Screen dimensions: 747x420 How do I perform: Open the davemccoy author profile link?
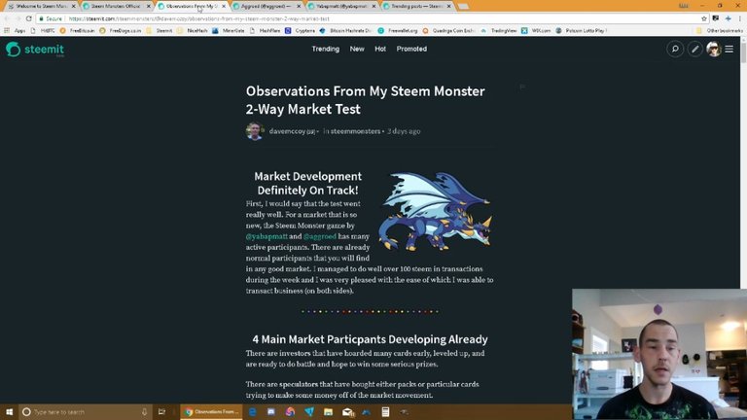287,131
